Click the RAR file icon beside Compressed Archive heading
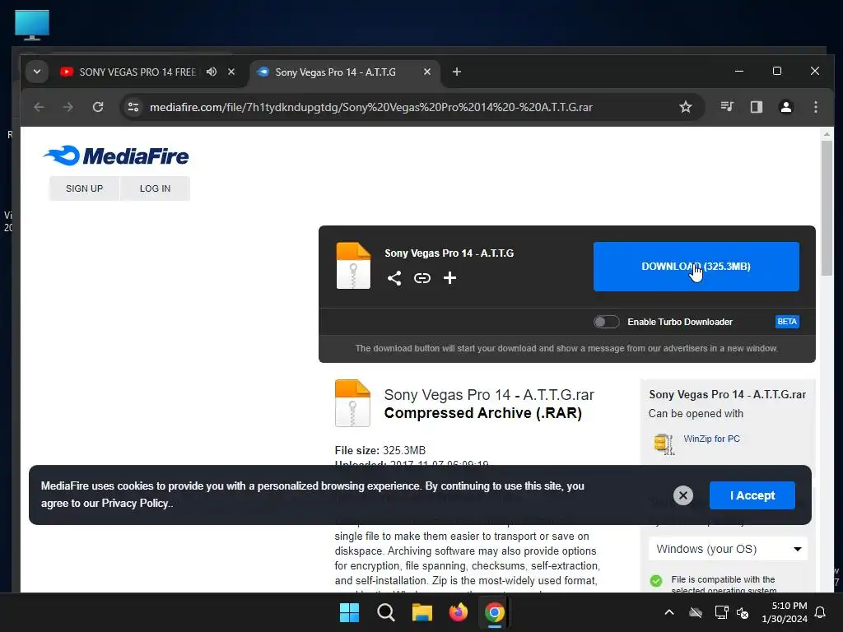 [352, 403]
